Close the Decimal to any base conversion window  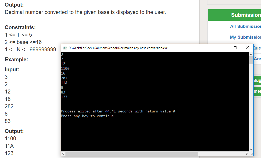247,48
